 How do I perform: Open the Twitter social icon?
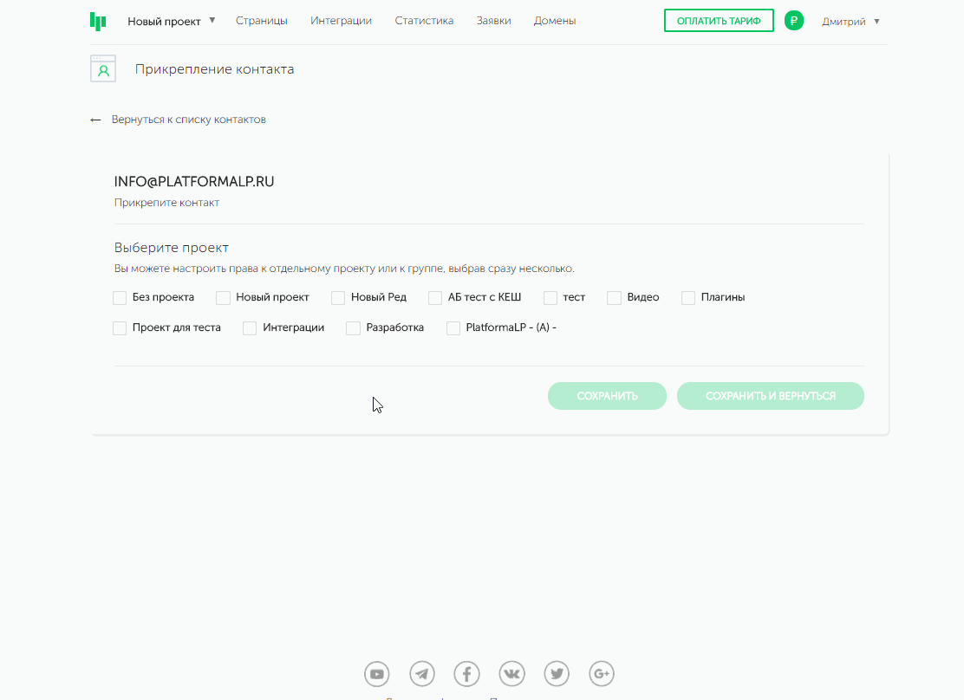point(557,673)
